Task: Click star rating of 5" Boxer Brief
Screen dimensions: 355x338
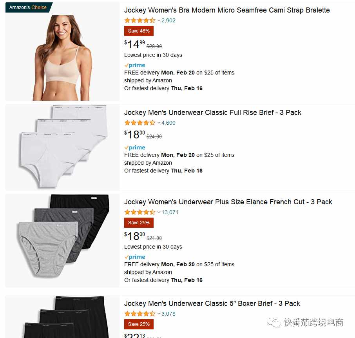Action: pos(140,314)
